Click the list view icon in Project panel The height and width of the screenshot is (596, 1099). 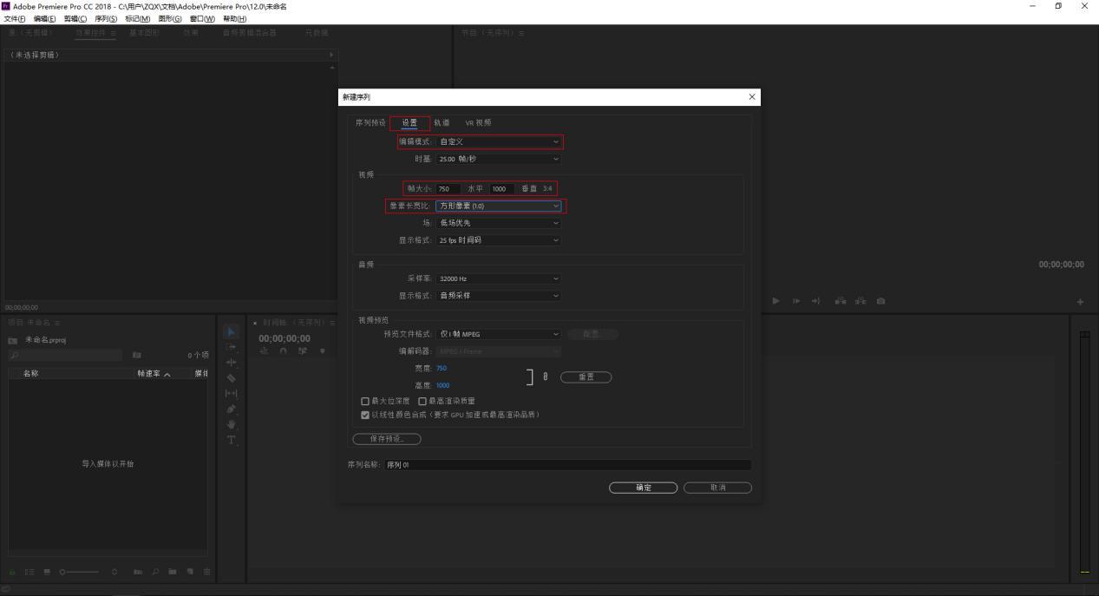click(31, 572)
